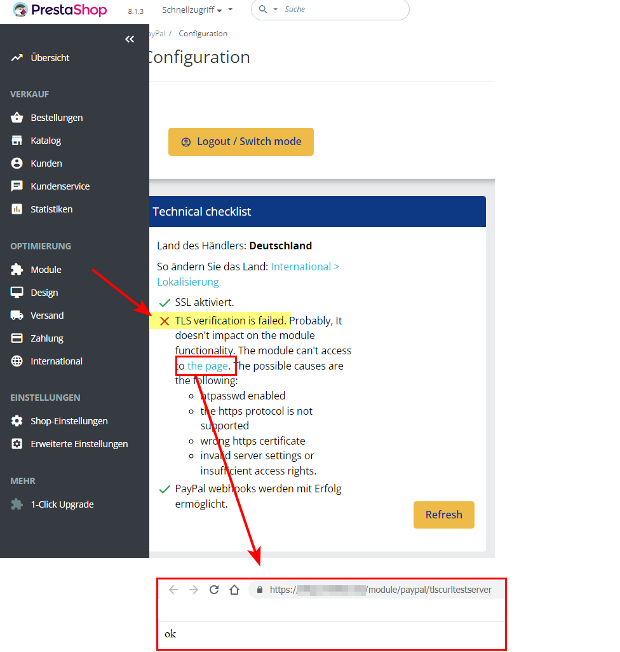Open Bestellungen menu item
Viewport: 620px width, 652px height.
coord(57,118)
